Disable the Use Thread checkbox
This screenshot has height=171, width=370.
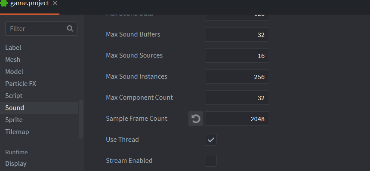(x=211, y=140)
